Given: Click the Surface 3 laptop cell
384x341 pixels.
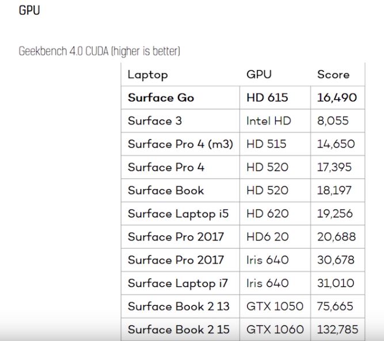Looking at the screenshot, I should pyautogui.click(x=150, y=120).
